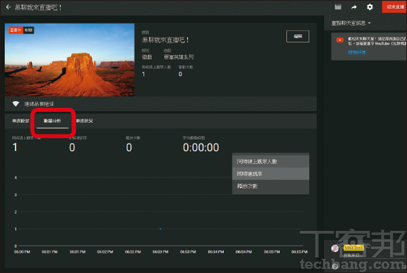The image size is (407, 273).
Task: Click the red 結束直播 end stream button
Action: click(x=393, y=7)
